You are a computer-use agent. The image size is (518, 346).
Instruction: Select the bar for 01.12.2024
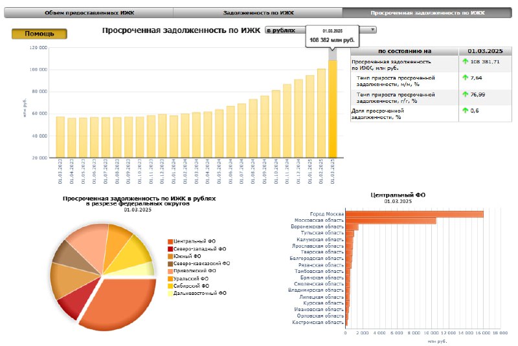pyautogui.click(x=298, y=118)
